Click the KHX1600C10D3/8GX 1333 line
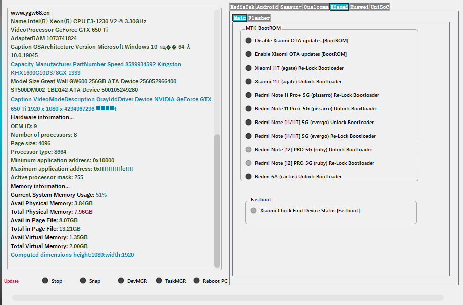Image resolution: width=463 pixels, height=305 pixels. click(45, 73)
